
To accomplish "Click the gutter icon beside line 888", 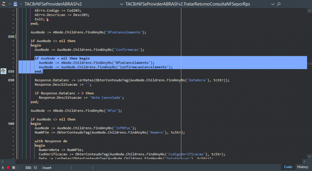I will pos(3,71).
